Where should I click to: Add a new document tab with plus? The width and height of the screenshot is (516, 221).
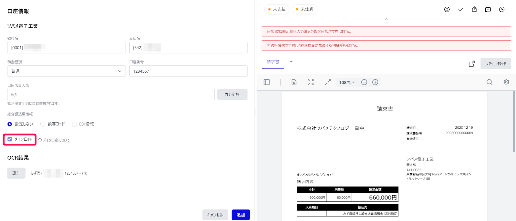pyautogui.click(x=291, y=62)
